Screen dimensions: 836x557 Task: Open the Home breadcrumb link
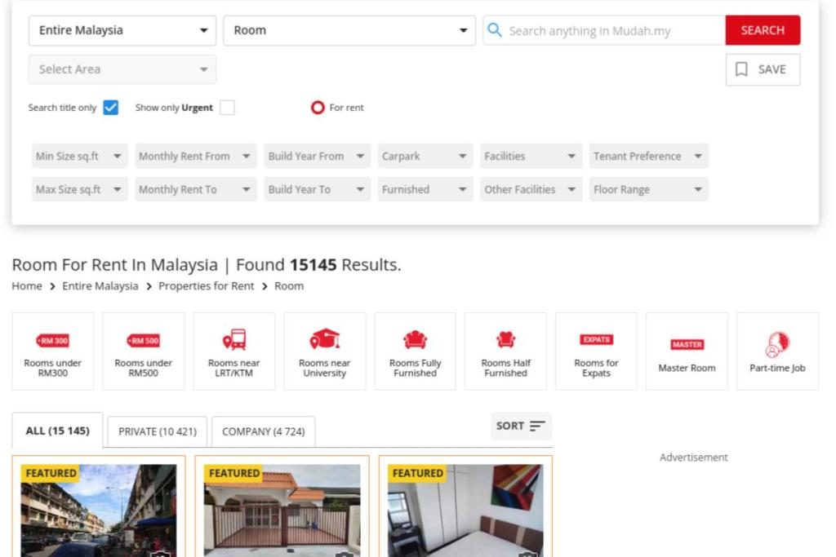click(x=27, y=286)
